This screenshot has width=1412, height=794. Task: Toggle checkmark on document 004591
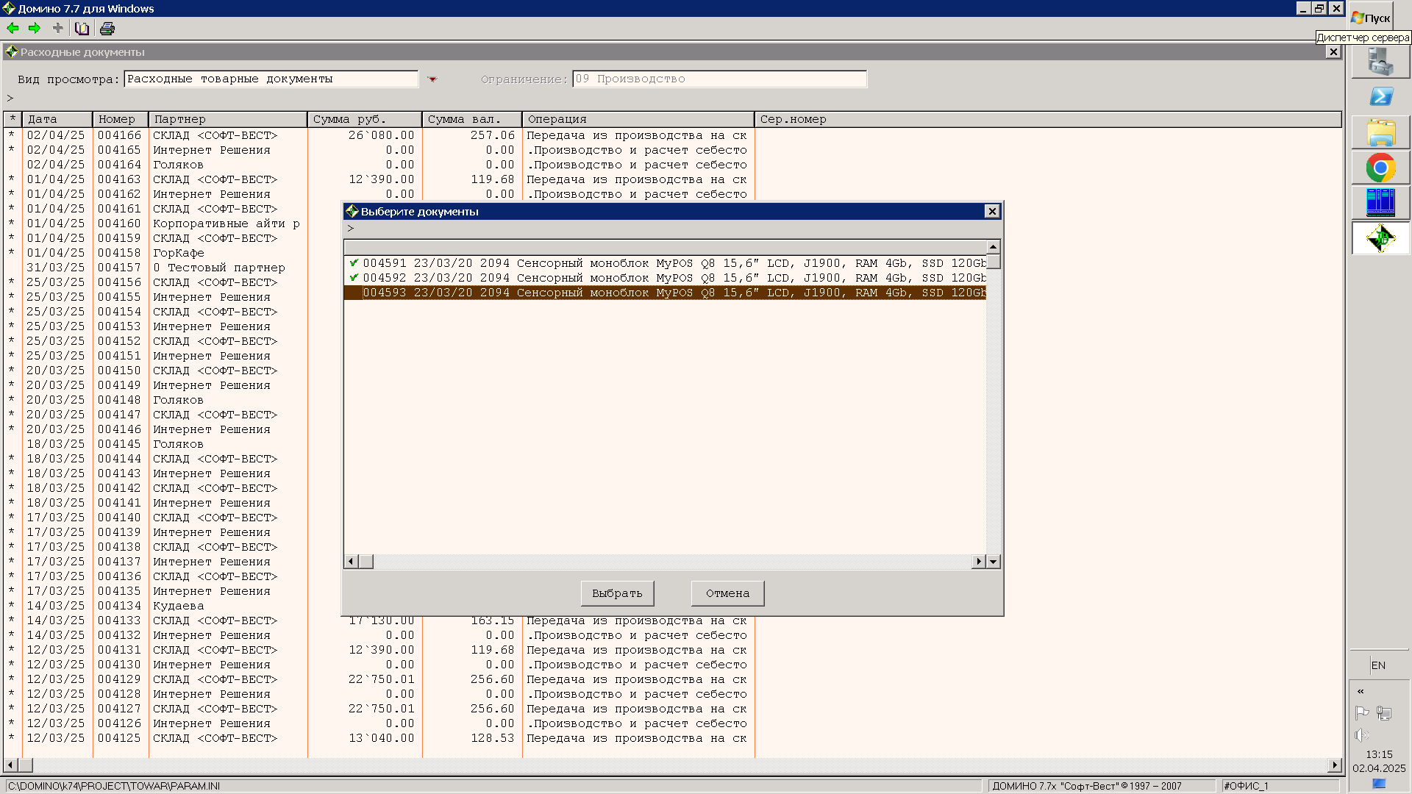(x=354, y=262)
